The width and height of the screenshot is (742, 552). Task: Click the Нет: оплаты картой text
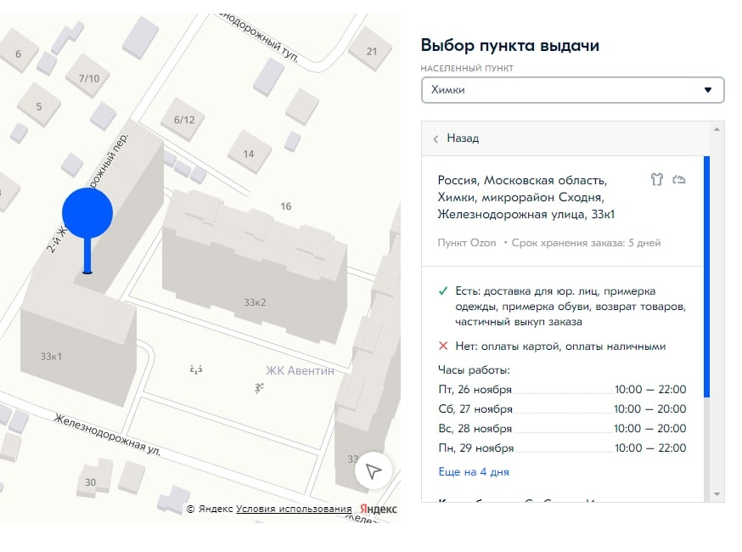(x=560, y=346)
